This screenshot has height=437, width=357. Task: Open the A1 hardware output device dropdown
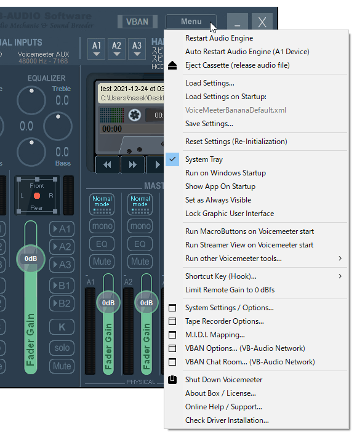pyautogui.click(x=97, y=49)
